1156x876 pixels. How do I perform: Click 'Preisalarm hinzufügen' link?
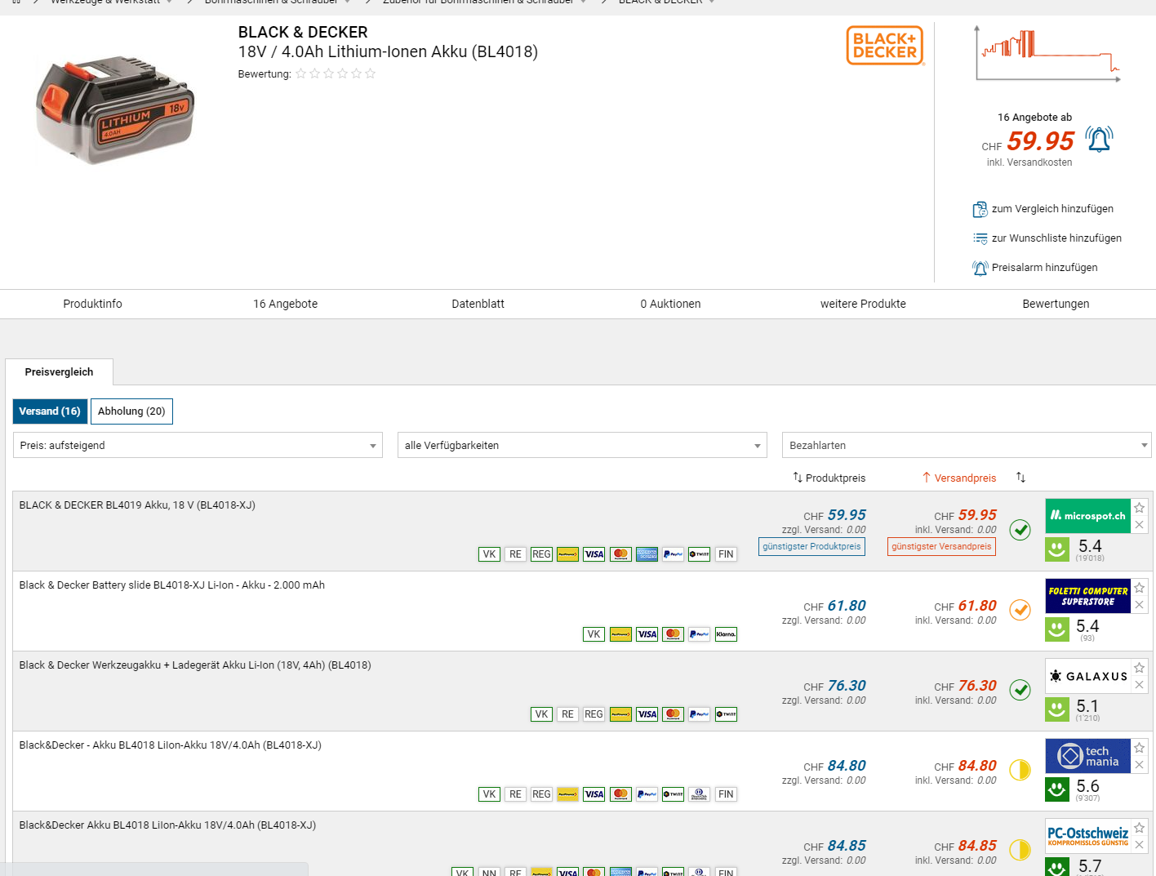click(x=1044, y=268)
